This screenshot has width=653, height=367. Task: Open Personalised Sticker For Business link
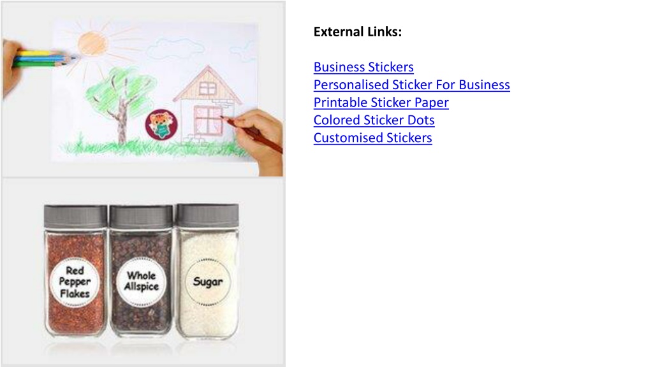pos(411,85)
